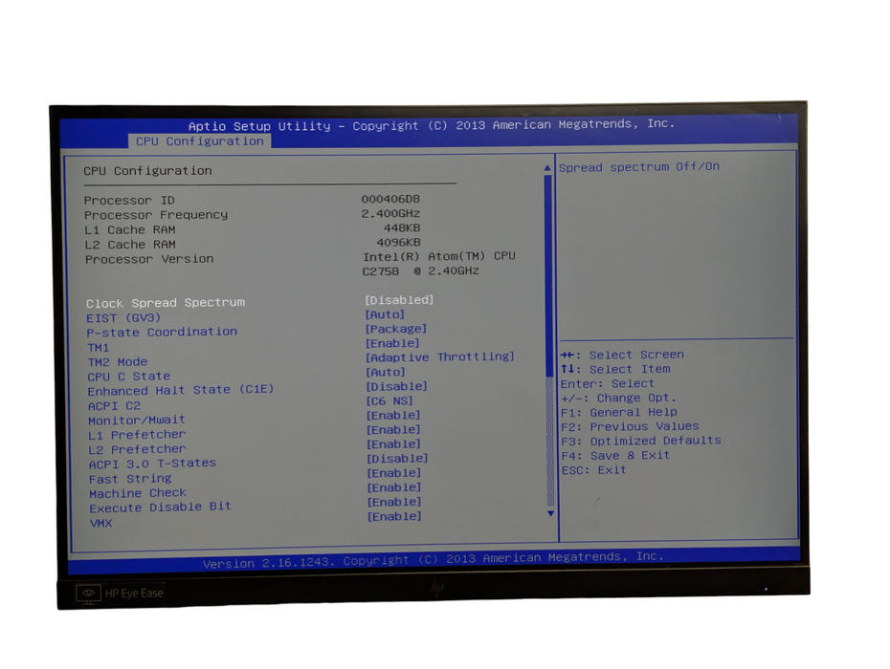Click the L2 Cache RAM value 4096KB
The height and width of the screenshot is (669, 890).
coord(398,243)
